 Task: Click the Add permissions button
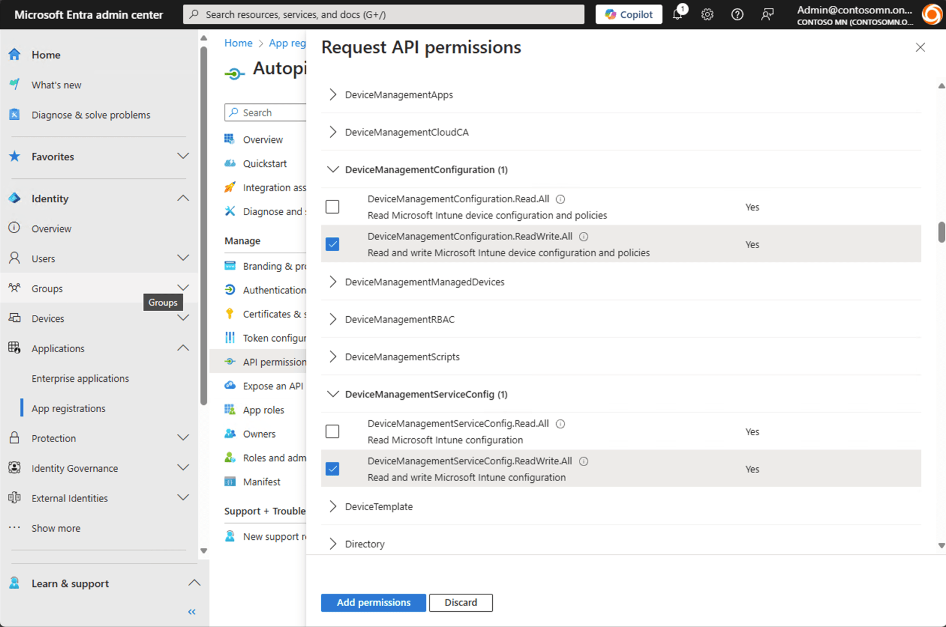point(373,603)
